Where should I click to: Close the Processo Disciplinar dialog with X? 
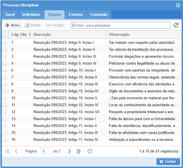tap(178, 5)
